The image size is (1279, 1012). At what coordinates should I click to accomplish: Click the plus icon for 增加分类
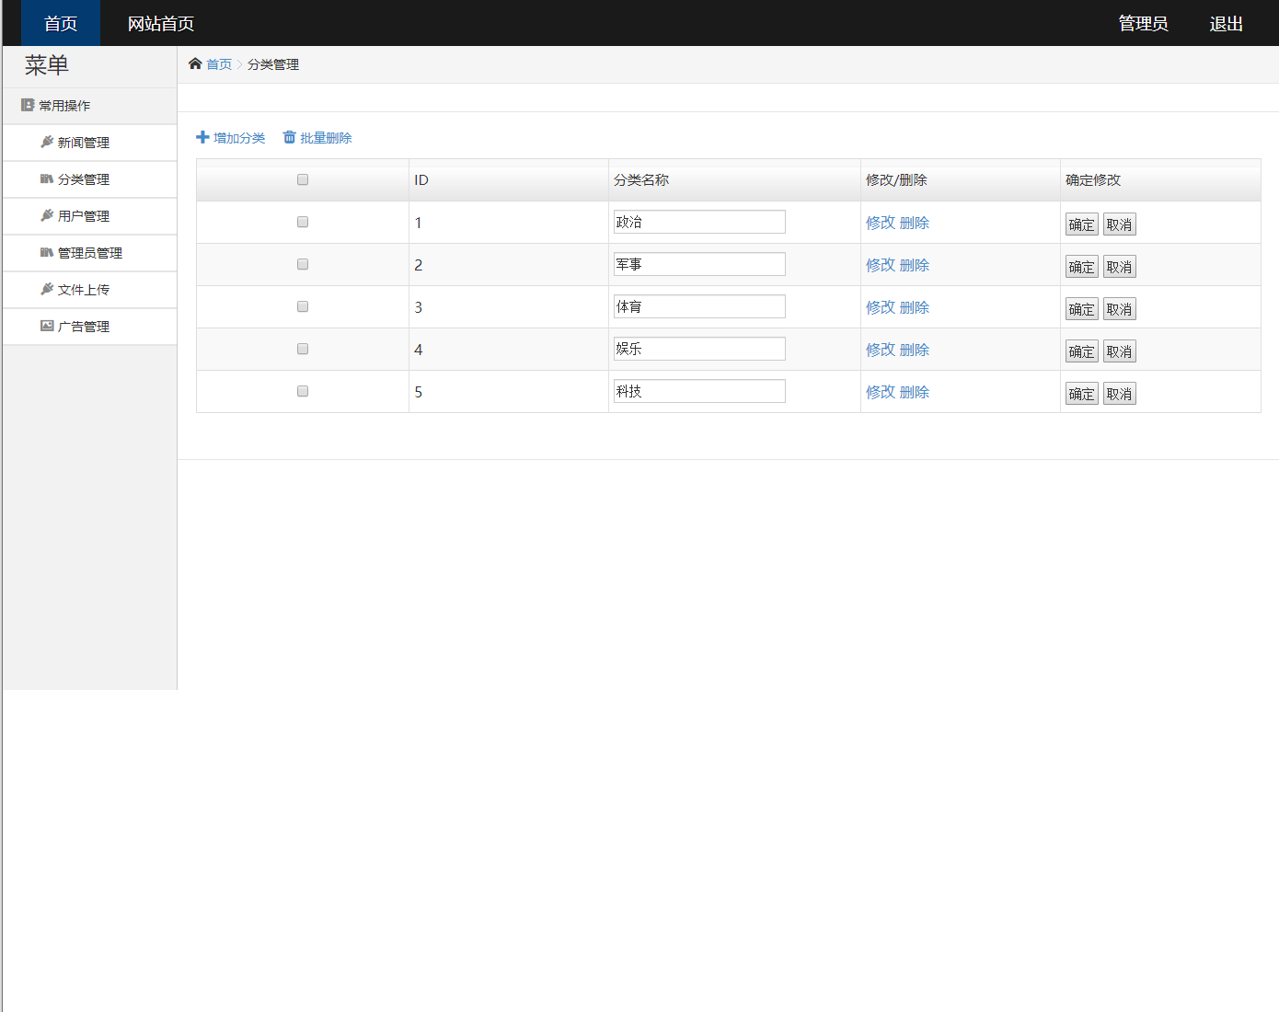coord(202,137)
